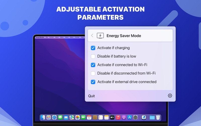Open Mail from the dock
The width and height of the screenshot is (201, 126).
pyautogui.click(x=66, y=117)
